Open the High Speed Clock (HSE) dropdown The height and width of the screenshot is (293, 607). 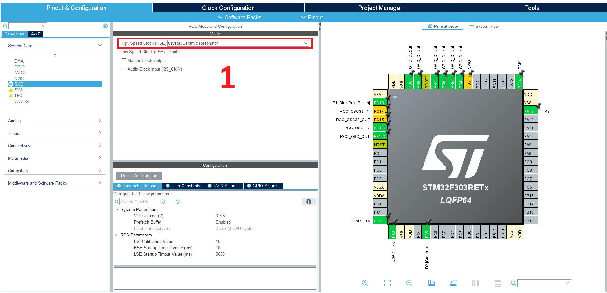coord(238,43)
